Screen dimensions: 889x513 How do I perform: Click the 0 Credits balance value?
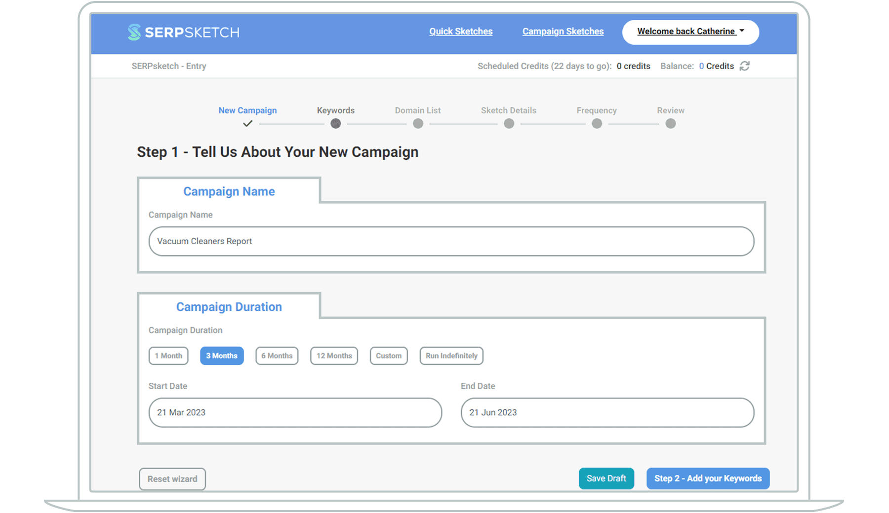click(x=717, y=66)
